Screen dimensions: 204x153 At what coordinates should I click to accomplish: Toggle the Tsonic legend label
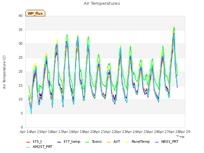97,142
